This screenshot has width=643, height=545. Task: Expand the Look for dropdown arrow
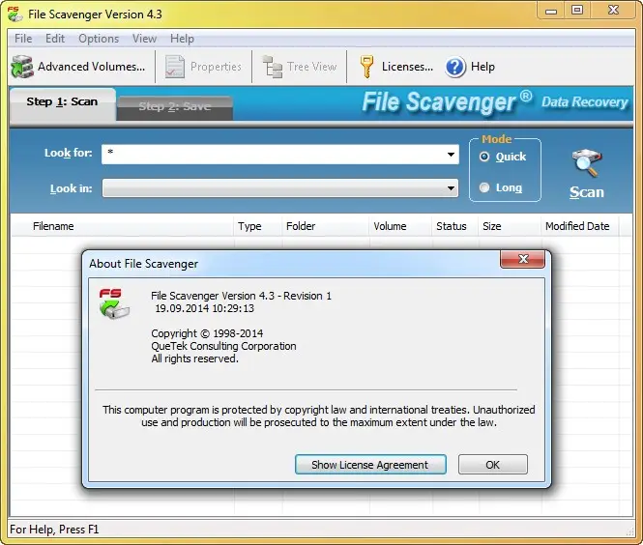click(451, 155)
